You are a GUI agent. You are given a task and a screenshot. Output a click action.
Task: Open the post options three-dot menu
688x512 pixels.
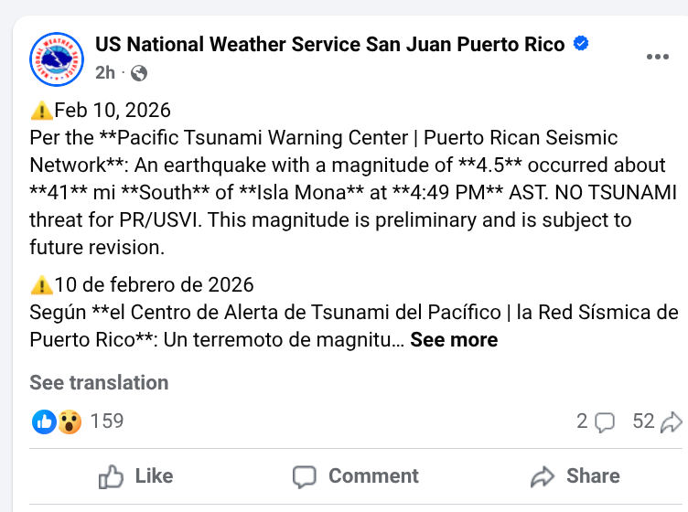click(x=657, y=57)
